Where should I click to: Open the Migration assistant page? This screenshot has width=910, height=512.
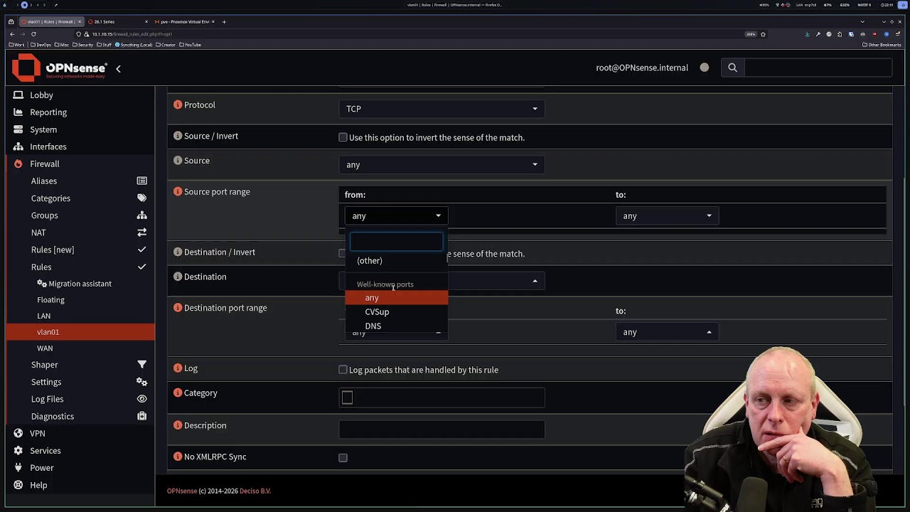pos(80,284)
